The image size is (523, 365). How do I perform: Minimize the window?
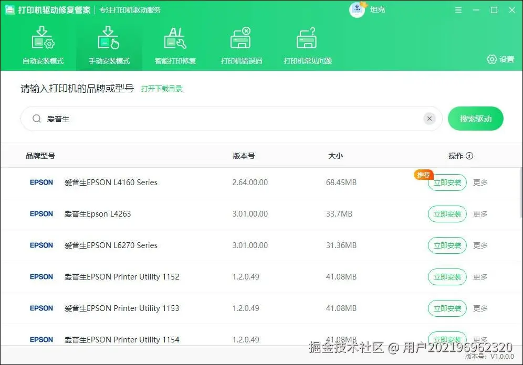click(476, 10)
